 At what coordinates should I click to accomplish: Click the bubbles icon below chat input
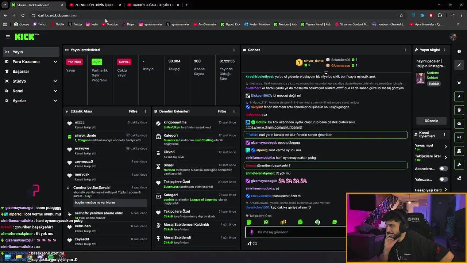click(250, 244)
